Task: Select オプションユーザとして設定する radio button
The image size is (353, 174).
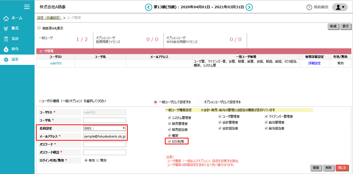Action: point(200,102)
